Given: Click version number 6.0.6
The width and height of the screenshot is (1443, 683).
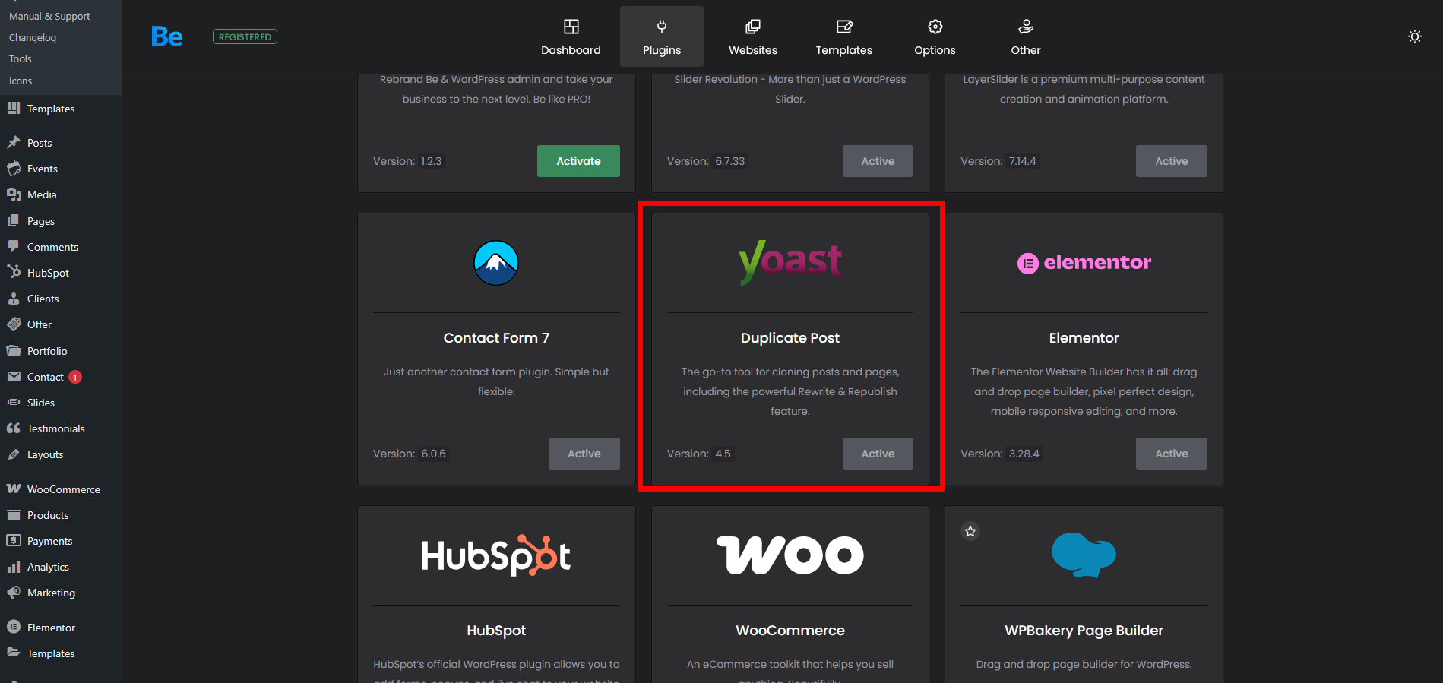Looking at the screenshot, I should (434, 454).
